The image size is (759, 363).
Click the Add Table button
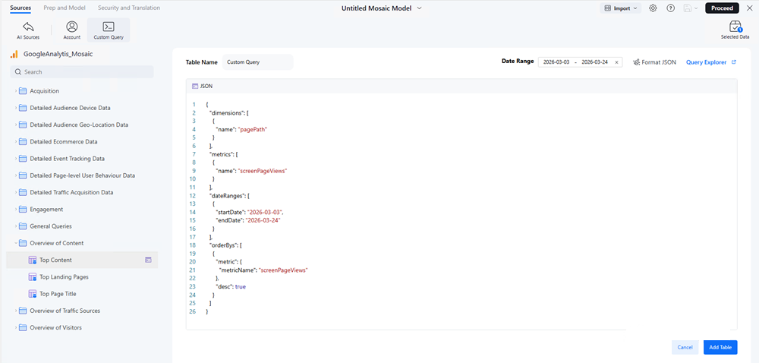point(720,347)
